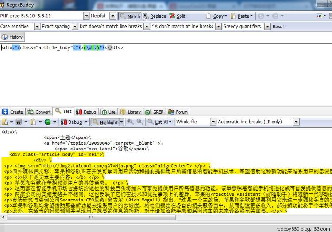Viewport: 332px width, 232px height.
Task: Switch to the Library tab
Action: tap(131, 112)
